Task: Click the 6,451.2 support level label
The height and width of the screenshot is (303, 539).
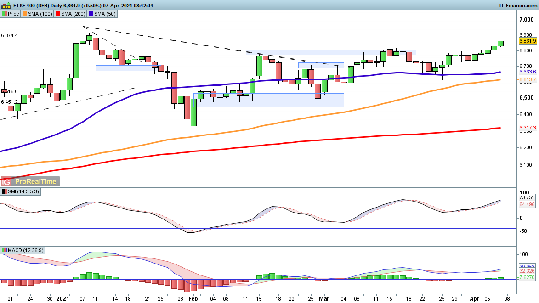Action: click(10, 102)
